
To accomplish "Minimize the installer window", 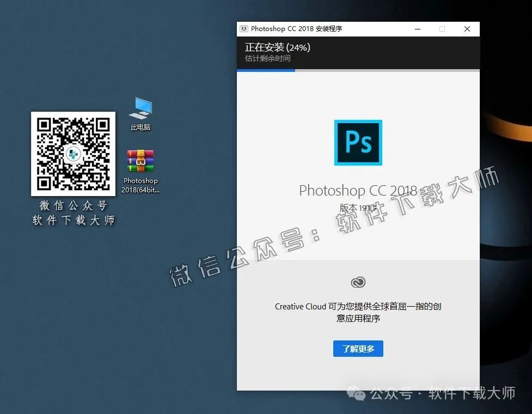I will point(417,28).
